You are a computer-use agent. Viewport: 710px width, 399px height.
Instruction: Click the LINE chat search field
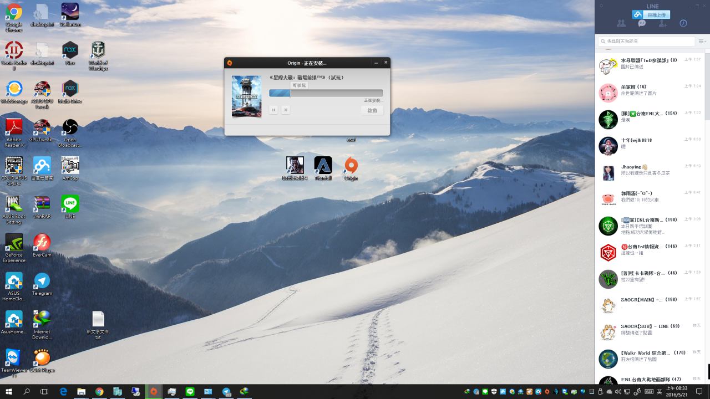coord(647,42)
